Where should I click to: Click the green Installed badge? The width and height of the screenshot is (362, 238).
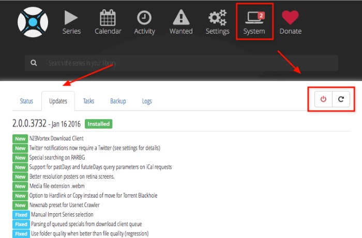(98, 124)
